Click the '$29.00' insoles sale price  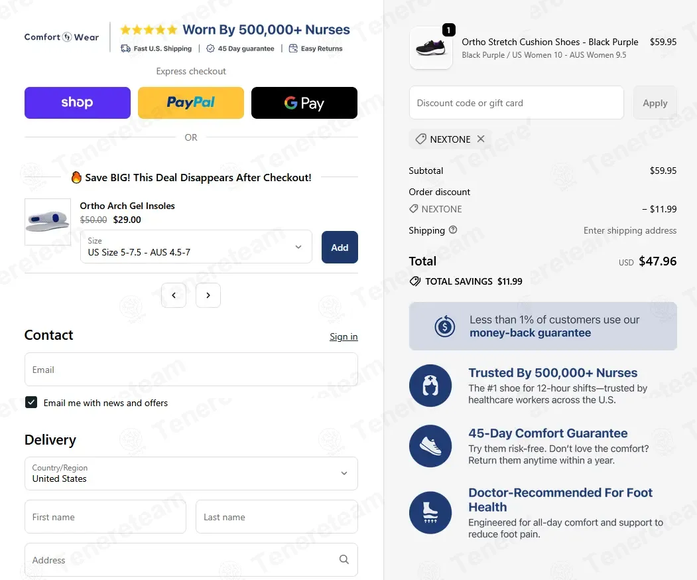(127, 220)
